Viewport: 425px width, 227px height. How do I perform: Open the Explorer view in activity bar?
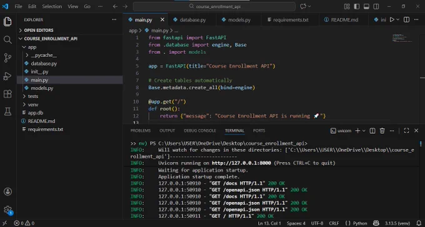click(x=7, y=22)
